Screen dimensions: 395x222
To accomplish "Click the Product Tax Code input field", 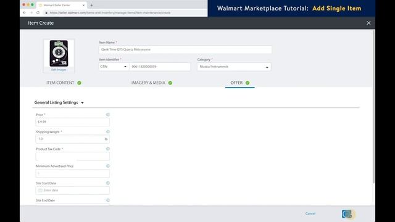I will [x=73, y=156].
